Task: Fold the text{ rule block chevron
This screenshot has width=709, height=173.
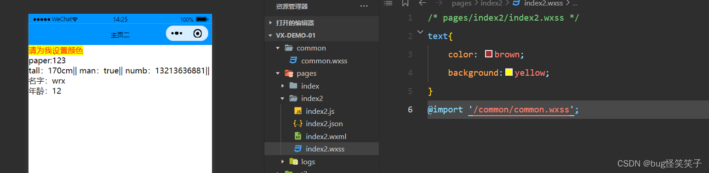Action: tap(420, 32)
